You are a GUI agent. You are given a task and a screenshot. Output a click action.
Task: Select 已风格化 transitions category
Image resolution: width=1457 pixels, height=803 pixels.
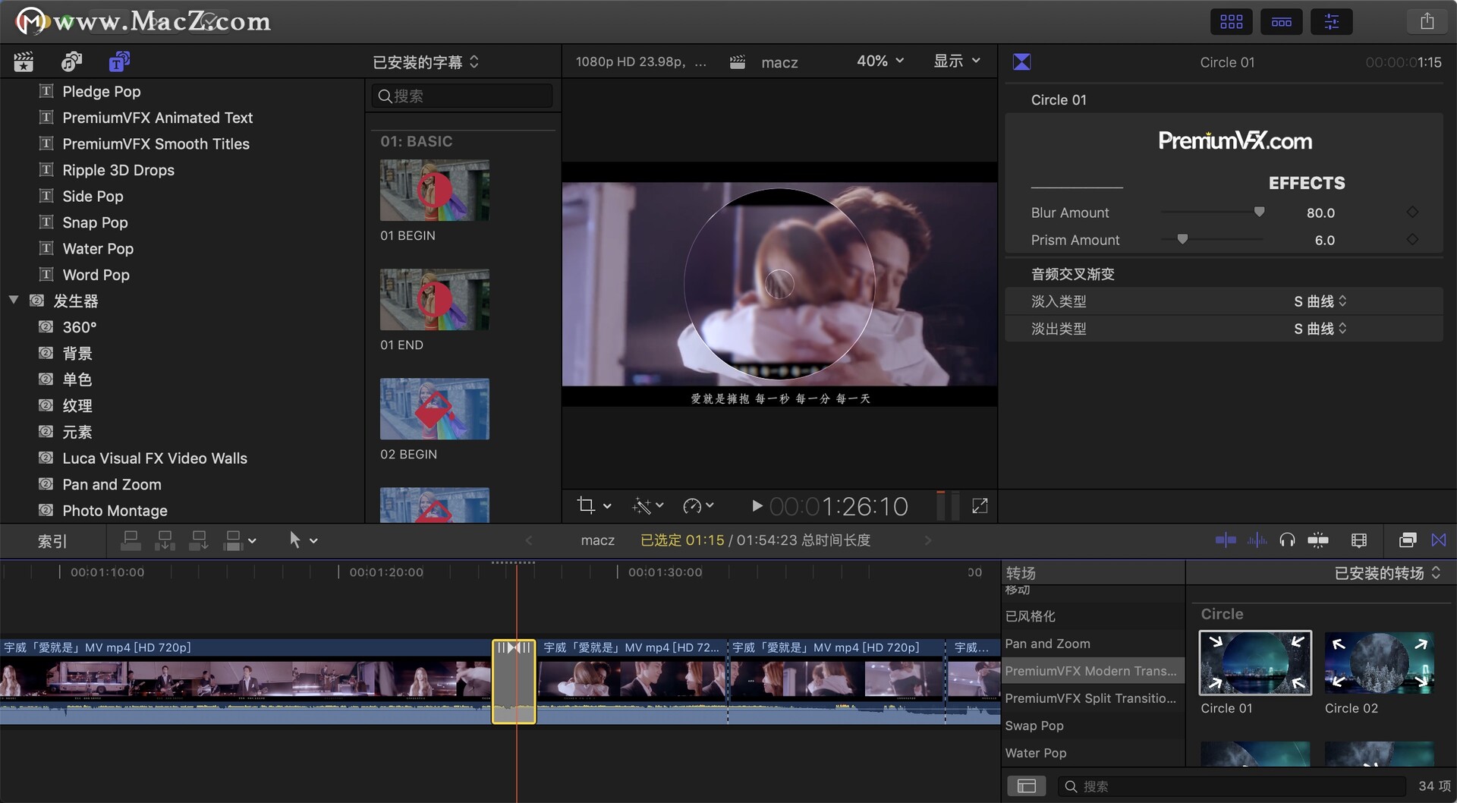point(1094,616)
